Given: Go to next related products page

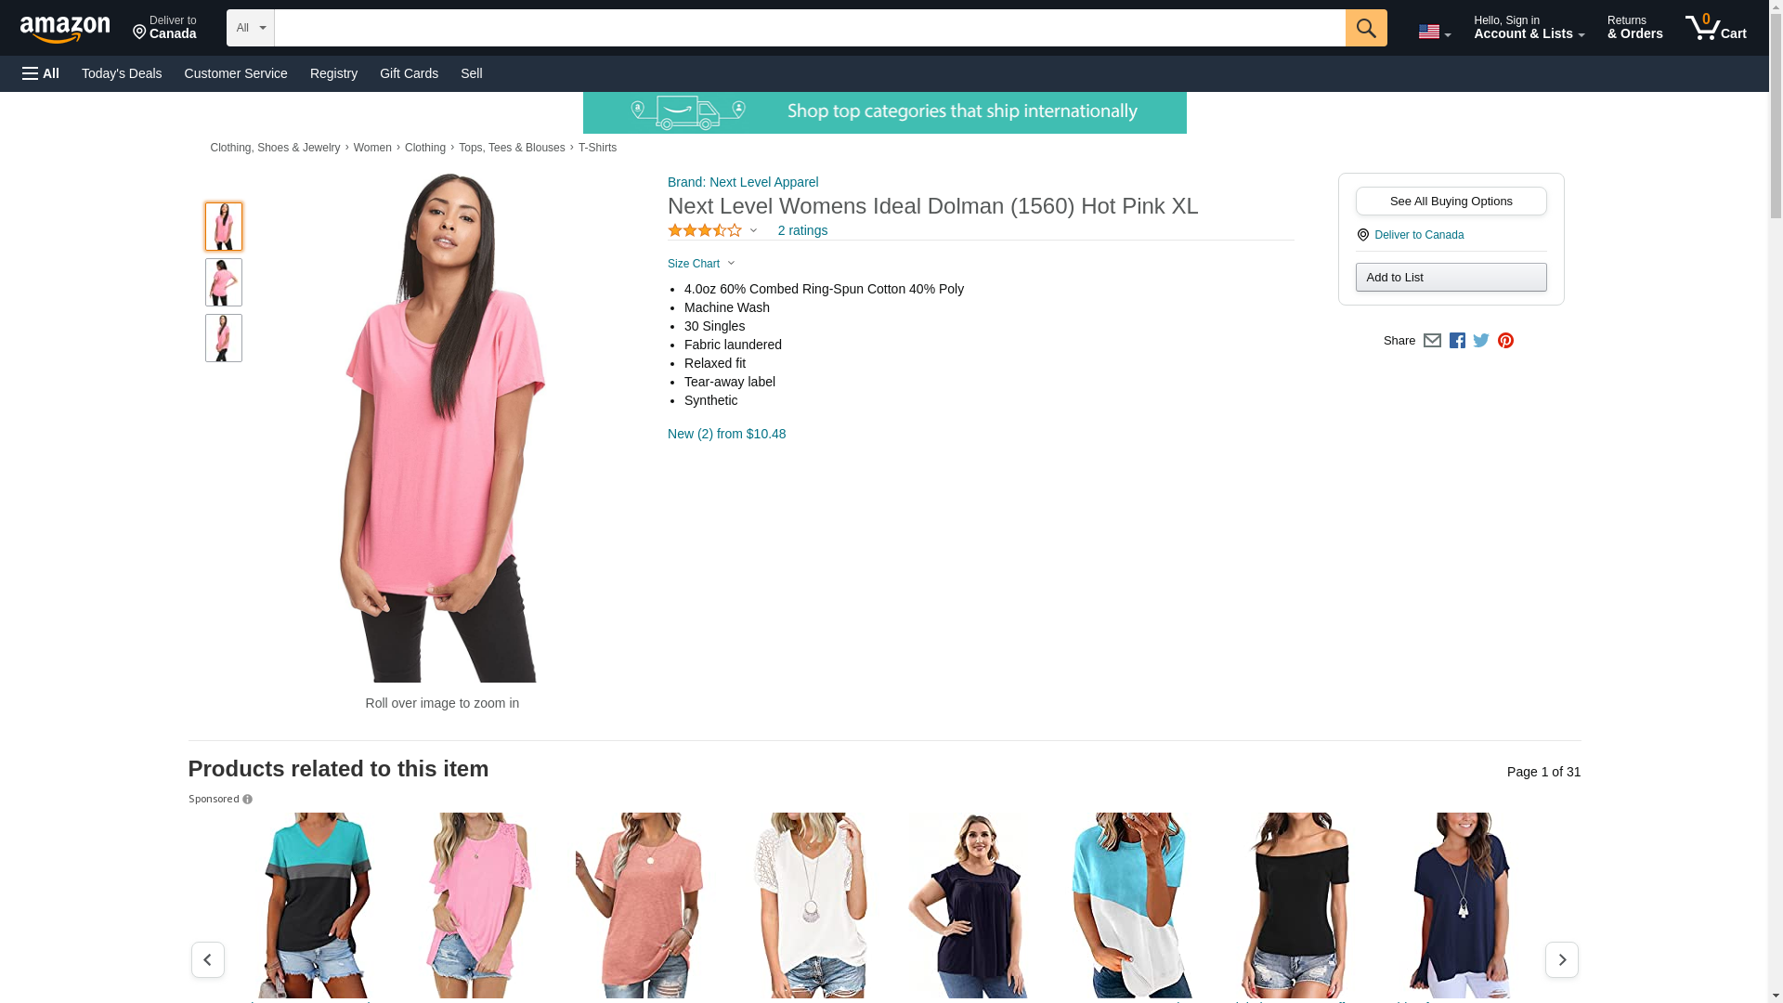Looking at the screenshot, I should (x=1561, y=959).
